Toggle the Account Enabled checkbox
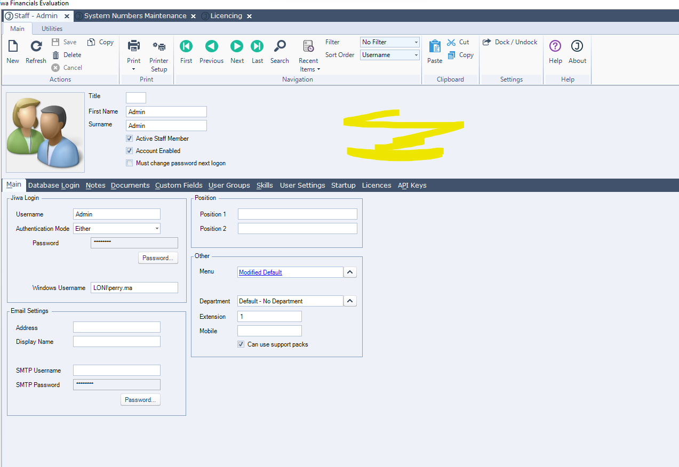Viewport: 679px width, 467px height. coord(130,151)
